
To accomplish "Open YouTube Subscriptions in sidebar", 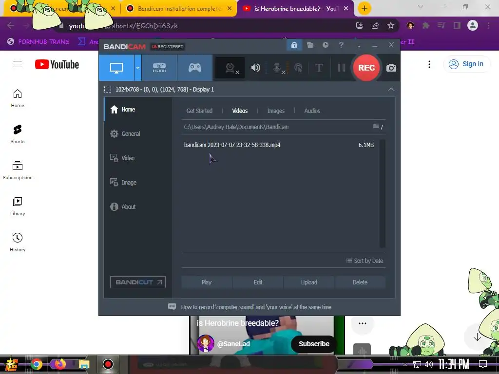I will 18,170.
